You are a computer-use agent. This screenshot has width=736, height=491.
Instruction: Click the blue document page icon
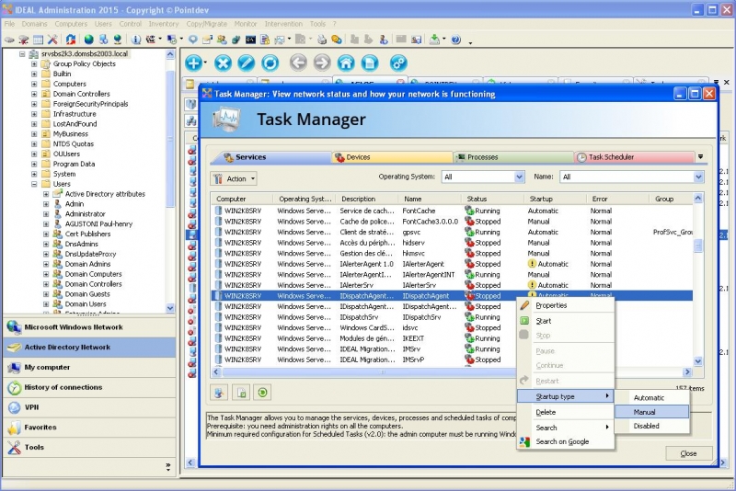tap(370, 63)
